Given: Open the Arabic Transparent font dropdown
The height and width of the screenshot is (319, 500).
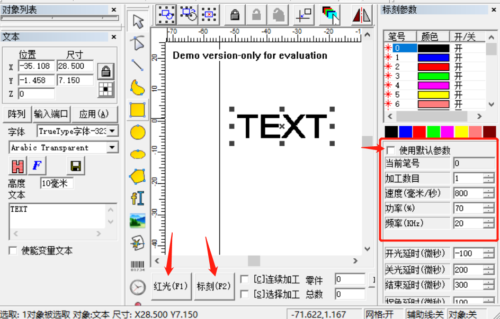Looking at the screenshot, I should (x=112, y=147).
